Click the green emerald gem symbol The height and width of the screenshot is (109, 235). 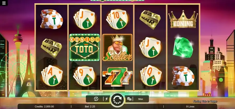(x=183, y=47)
